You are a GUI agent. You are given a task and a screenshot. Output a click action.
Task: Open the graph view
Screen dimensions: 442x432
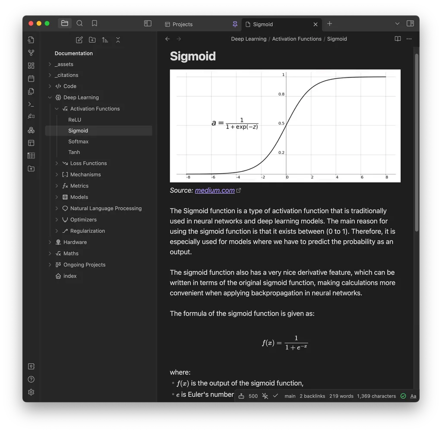pos(31,52)
